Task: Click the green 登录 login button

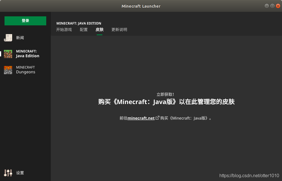Action: coord(25,21)
